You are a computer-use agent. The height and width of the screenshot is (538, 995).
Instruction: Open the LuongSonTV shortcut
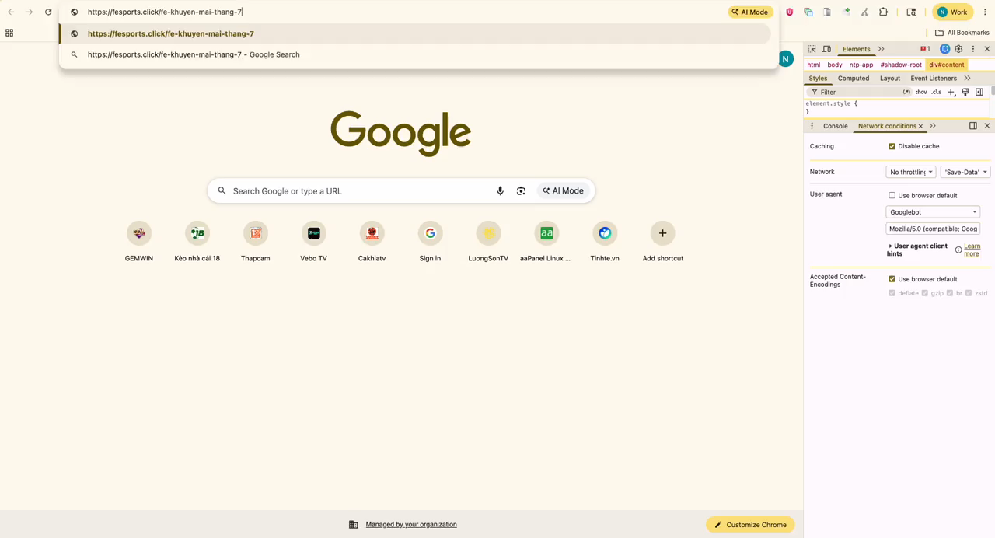(488, 241)
